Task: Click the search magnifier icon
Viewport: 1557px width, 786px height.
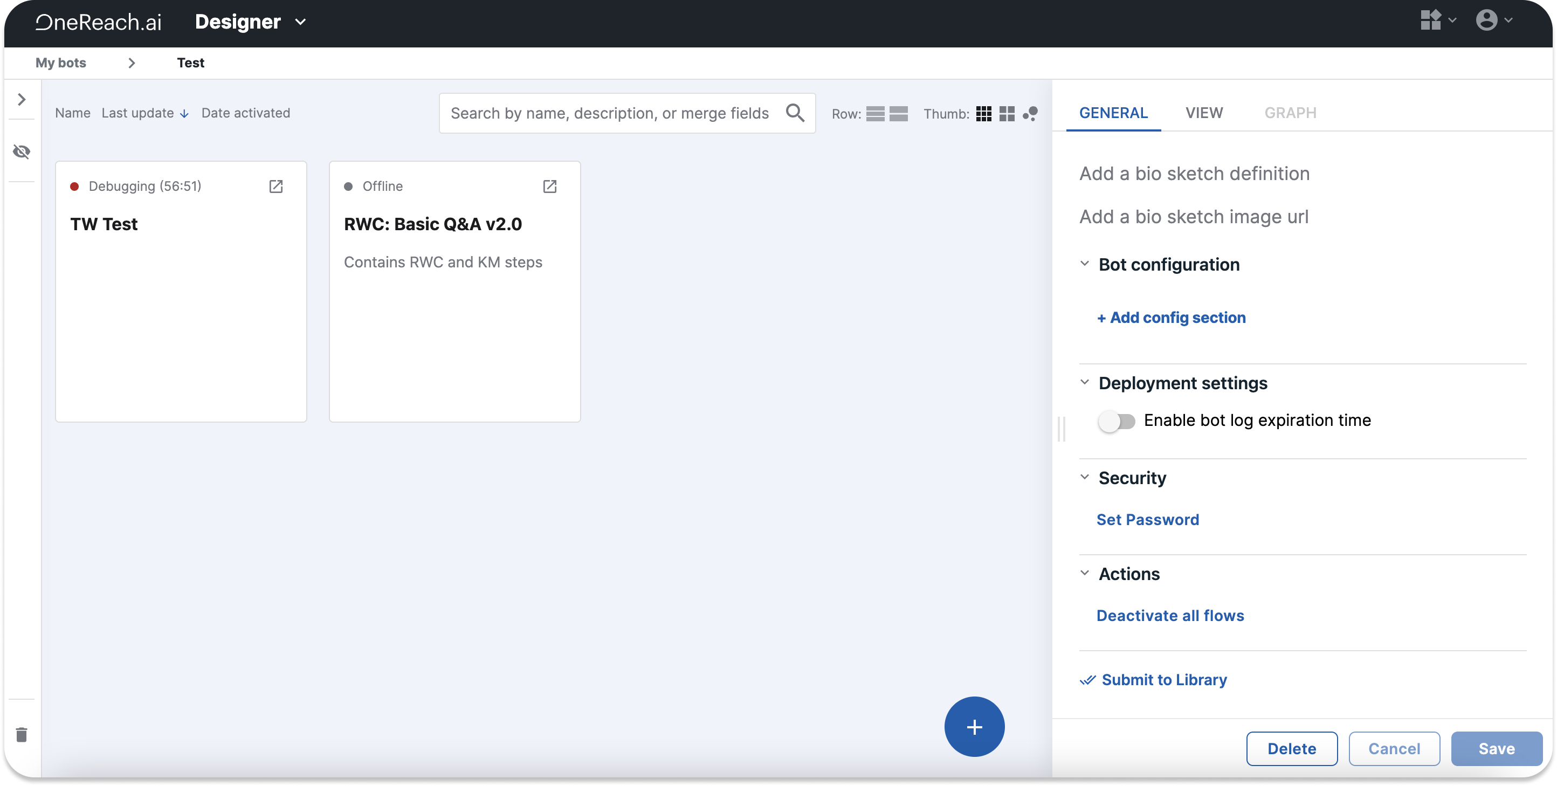Action: pyautogui.click(x=795, y=113)
